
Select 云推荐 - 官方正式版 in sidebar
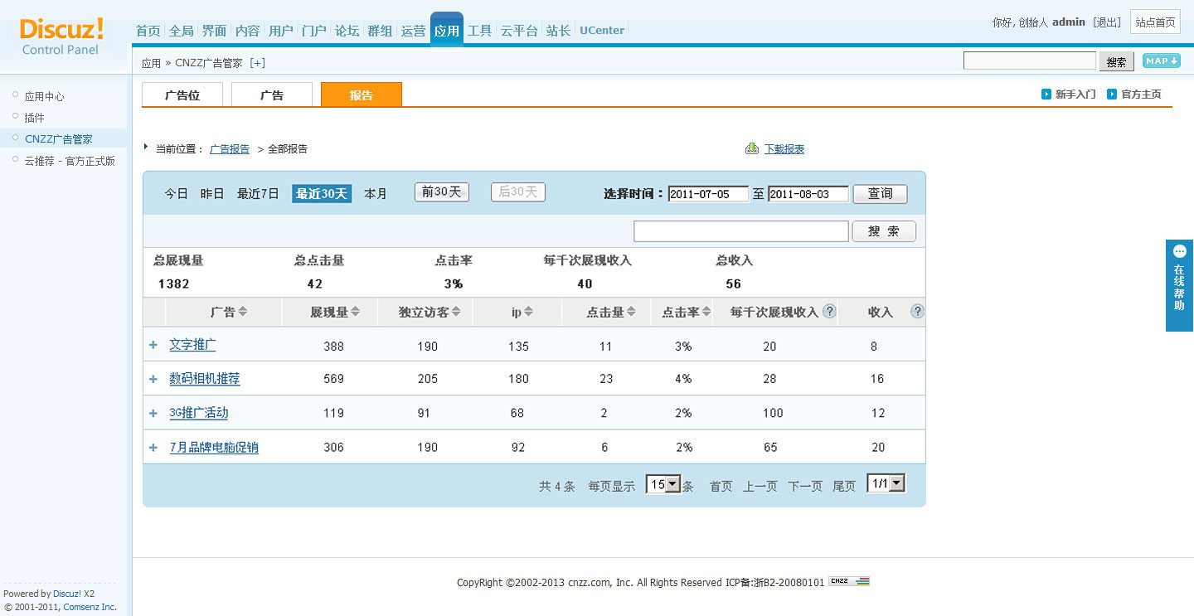click(x=70, y=161)
